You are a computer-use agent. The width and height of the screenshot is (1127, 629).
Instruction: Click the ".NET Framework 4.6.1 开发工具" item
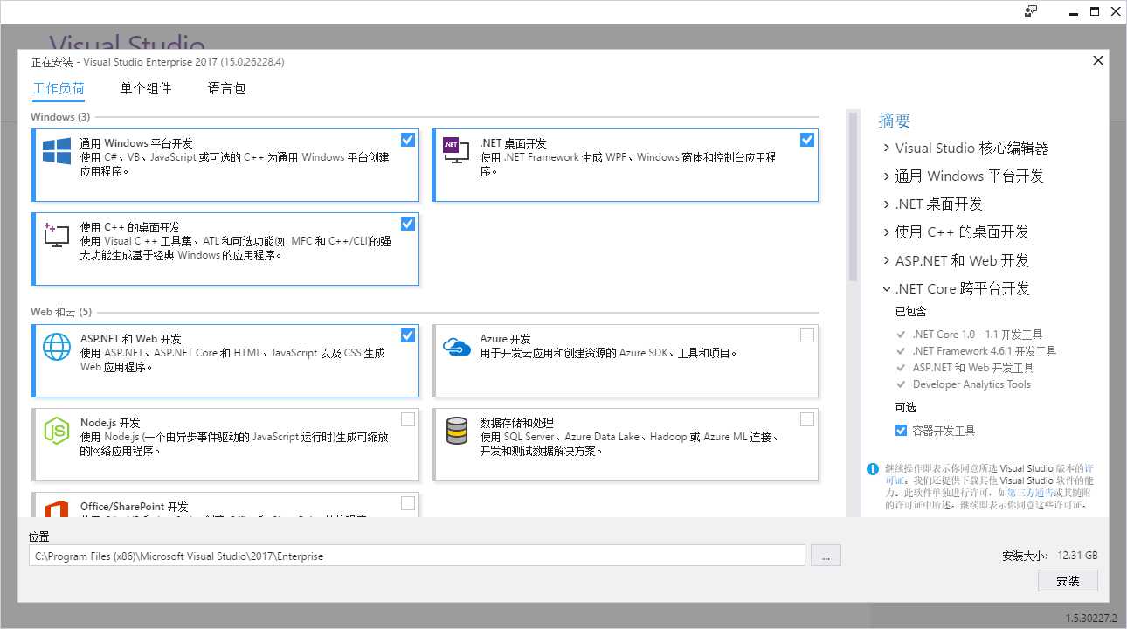tap(985, 351)
